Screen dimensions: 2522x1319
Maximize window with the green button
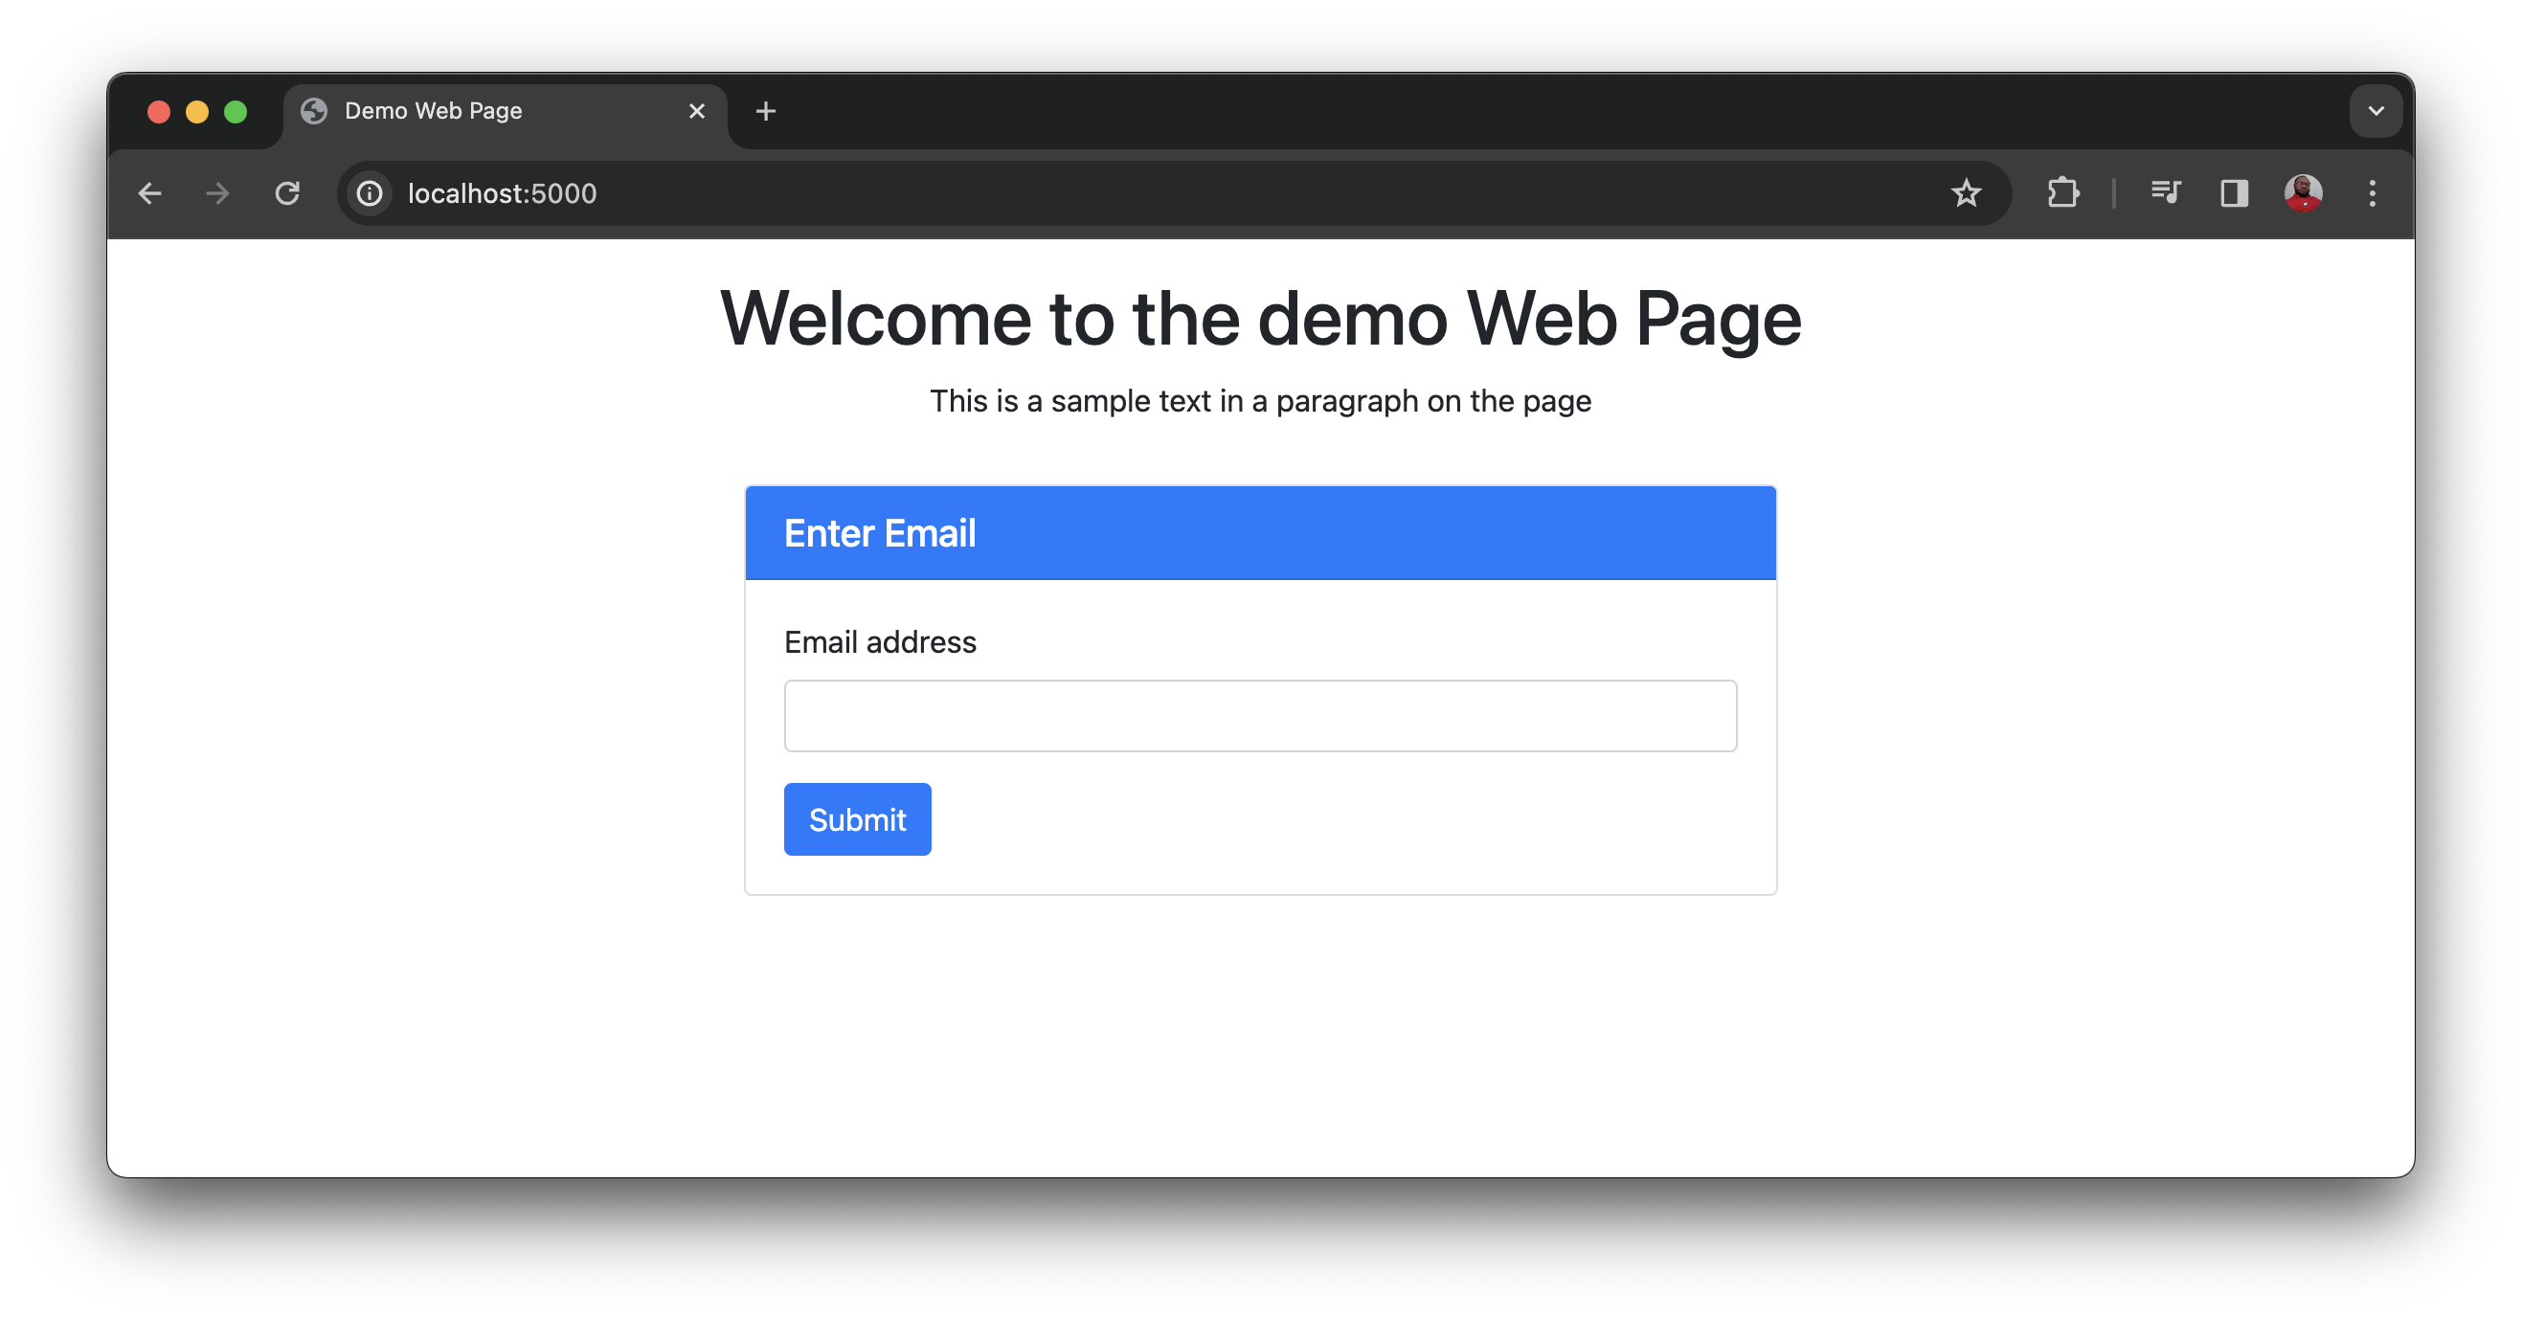click(x=235, y=112)
